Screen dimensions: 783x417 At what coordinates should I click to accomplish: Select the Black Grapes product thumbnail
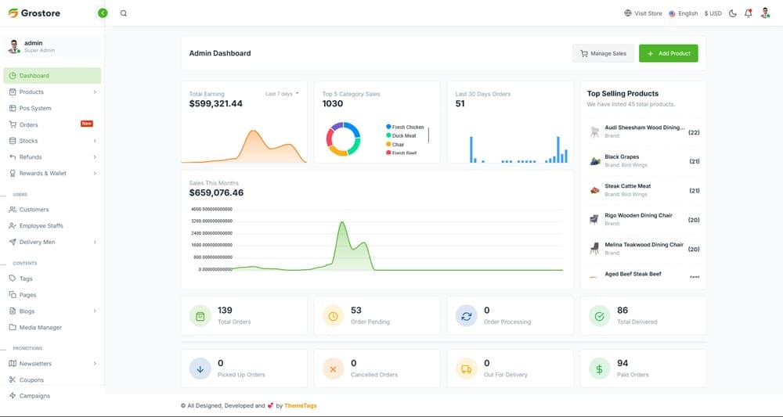[595, 161]
